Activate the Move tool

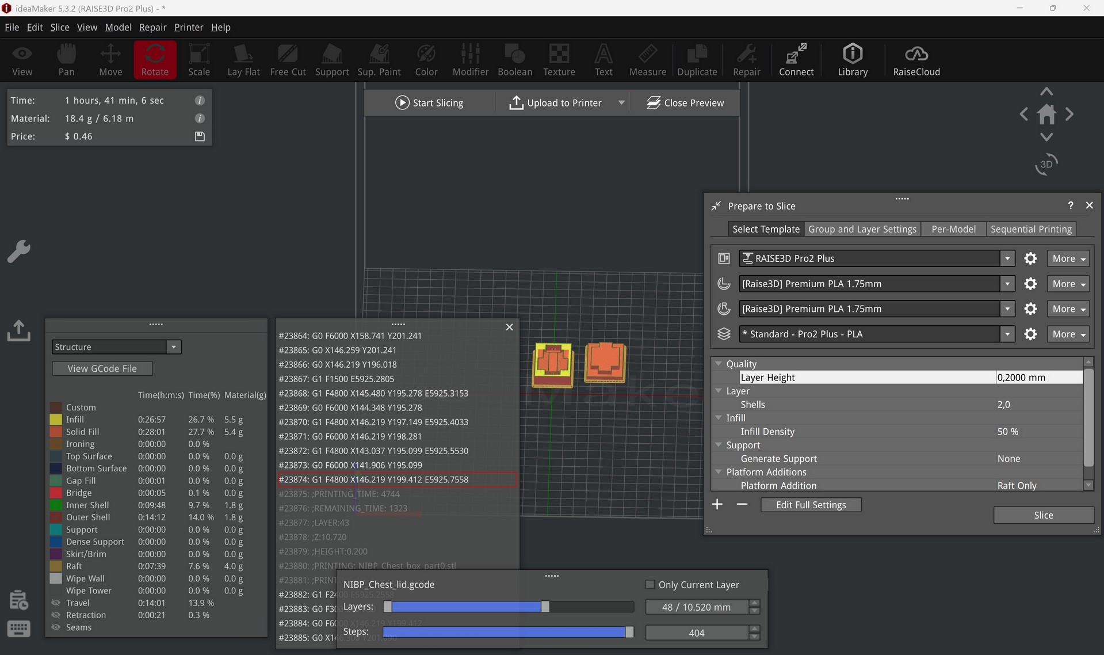(x=110, y=60)
